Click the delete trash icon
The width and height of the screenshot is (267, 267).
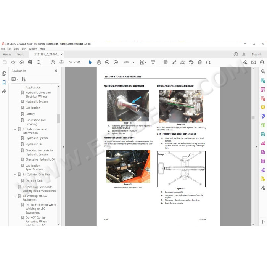[x=200, y=63]
